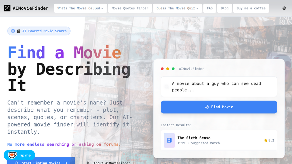Image resolution: width=292 pixels, height=164 pixels.
Task: Click the red window dot in AIMovieFinder card
Action: pyautogui.click(x=162, y=69)
